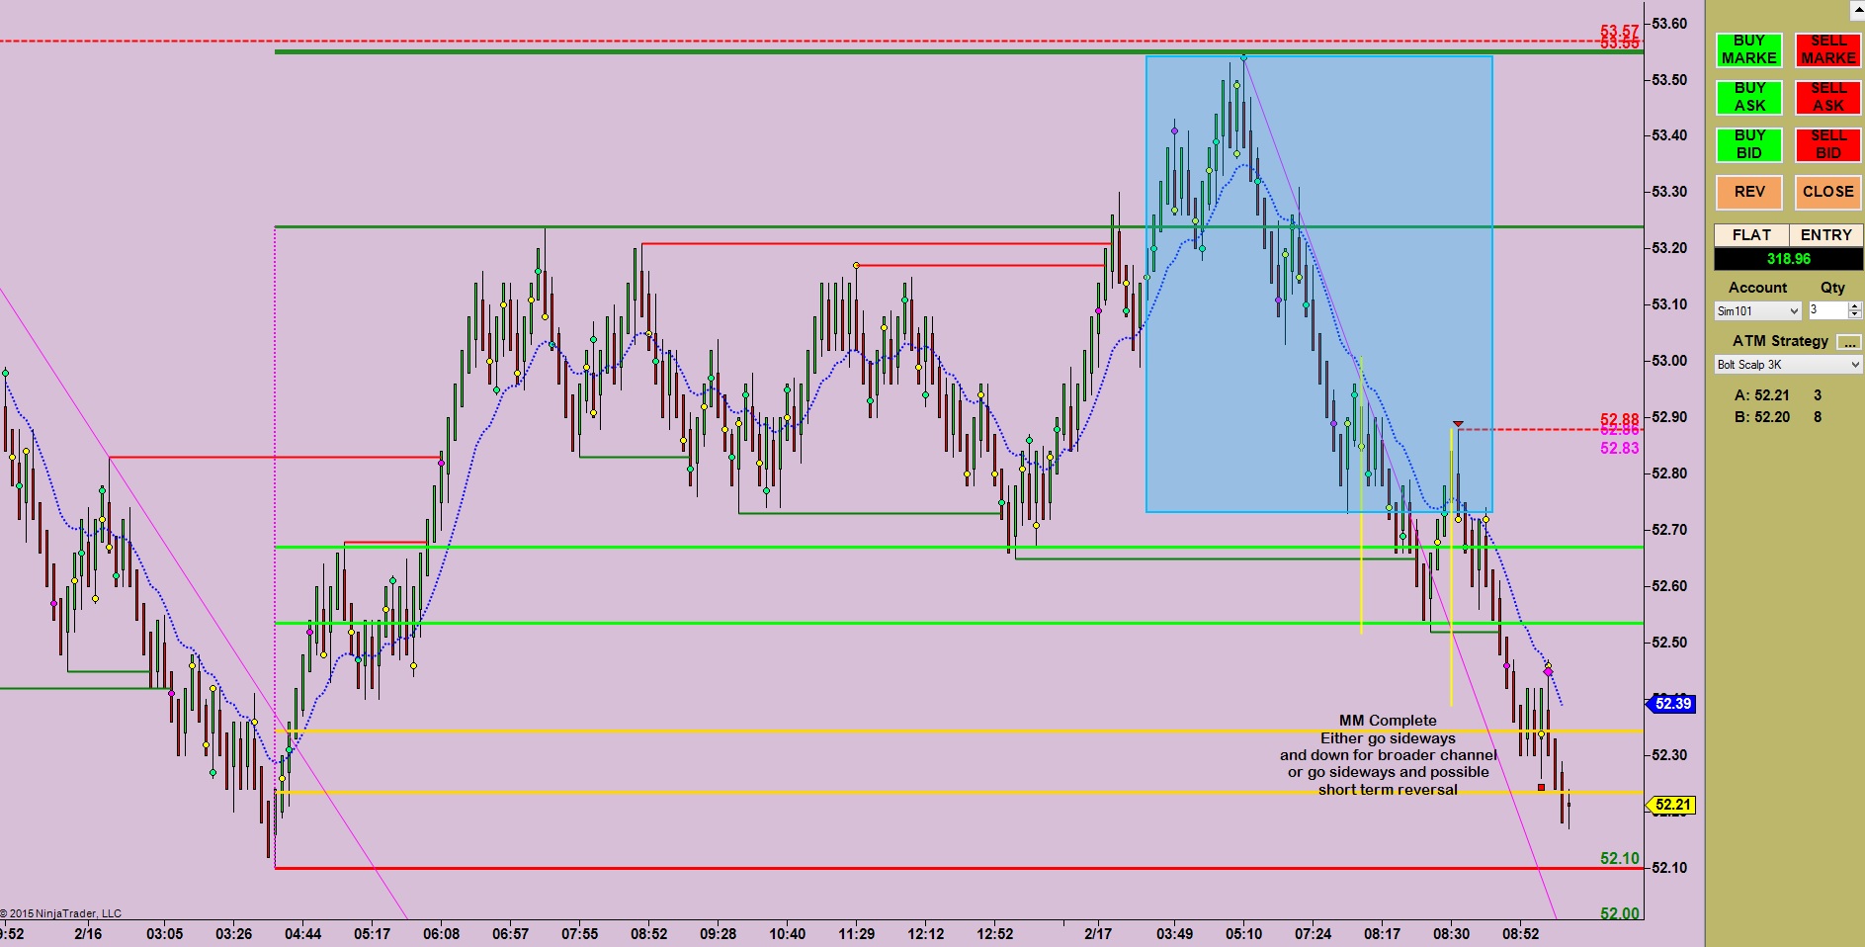The width and height of the screenshot is (1865, 947).
Task: Select the red 53.57 price level label
Action: pos(1619,32)
